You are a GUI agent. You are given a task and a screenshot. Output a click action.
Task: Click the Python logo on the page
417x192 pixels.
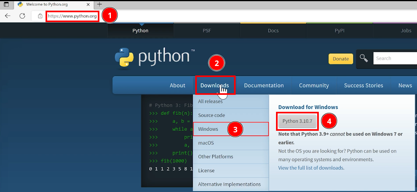(x=154, y=58)
